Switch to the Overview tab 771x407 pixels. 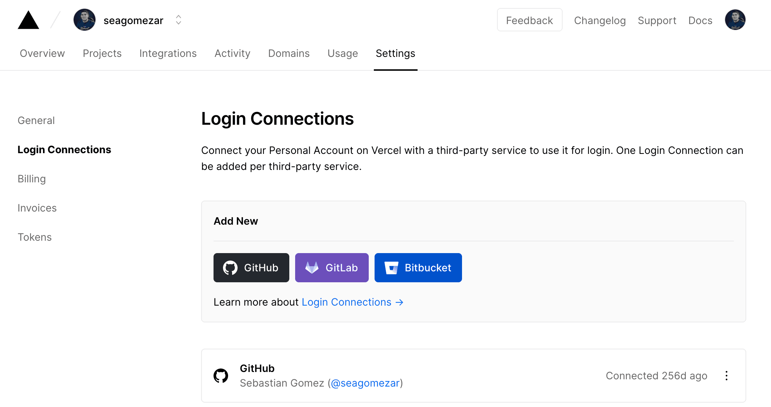(42, 53)
